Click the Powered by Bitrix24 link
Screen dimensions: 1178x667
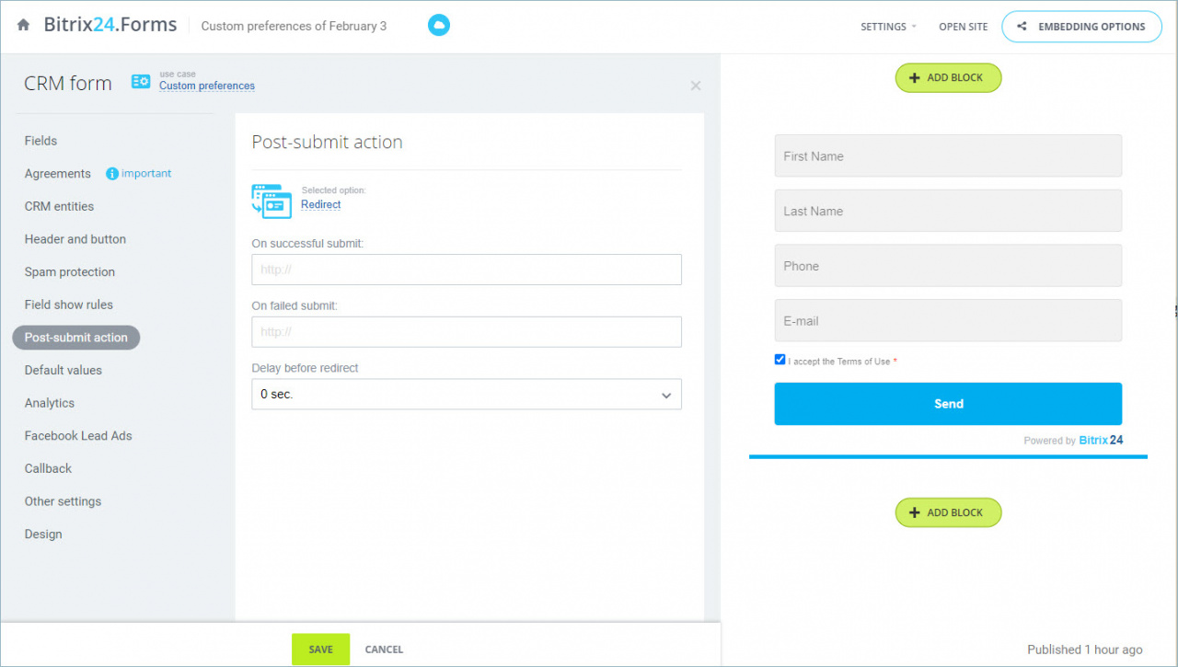coord(1073,441)
